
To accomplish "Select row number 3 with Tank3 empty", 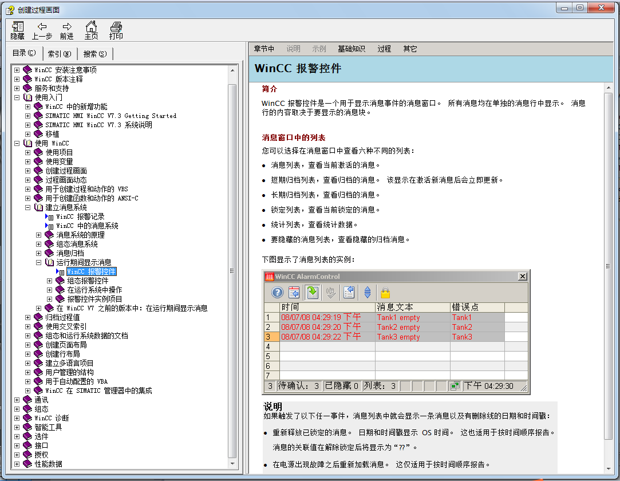I will (396, 337).
